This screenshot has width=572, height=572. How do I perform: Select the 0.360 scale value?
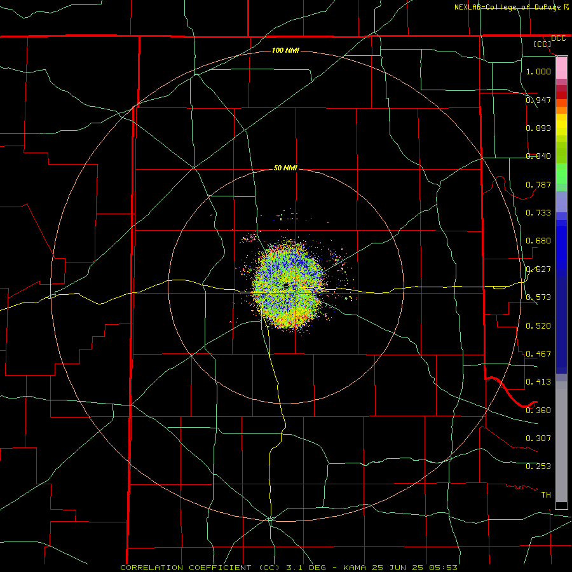(x=538, y=410)
